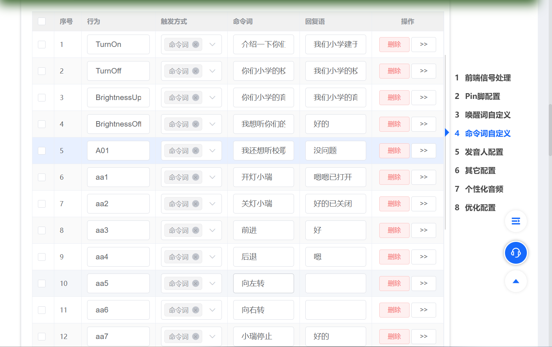This screenshot has width=552, height=347.
Task: Clear the 命令词 tag in row 11
Action: [196, 310]
